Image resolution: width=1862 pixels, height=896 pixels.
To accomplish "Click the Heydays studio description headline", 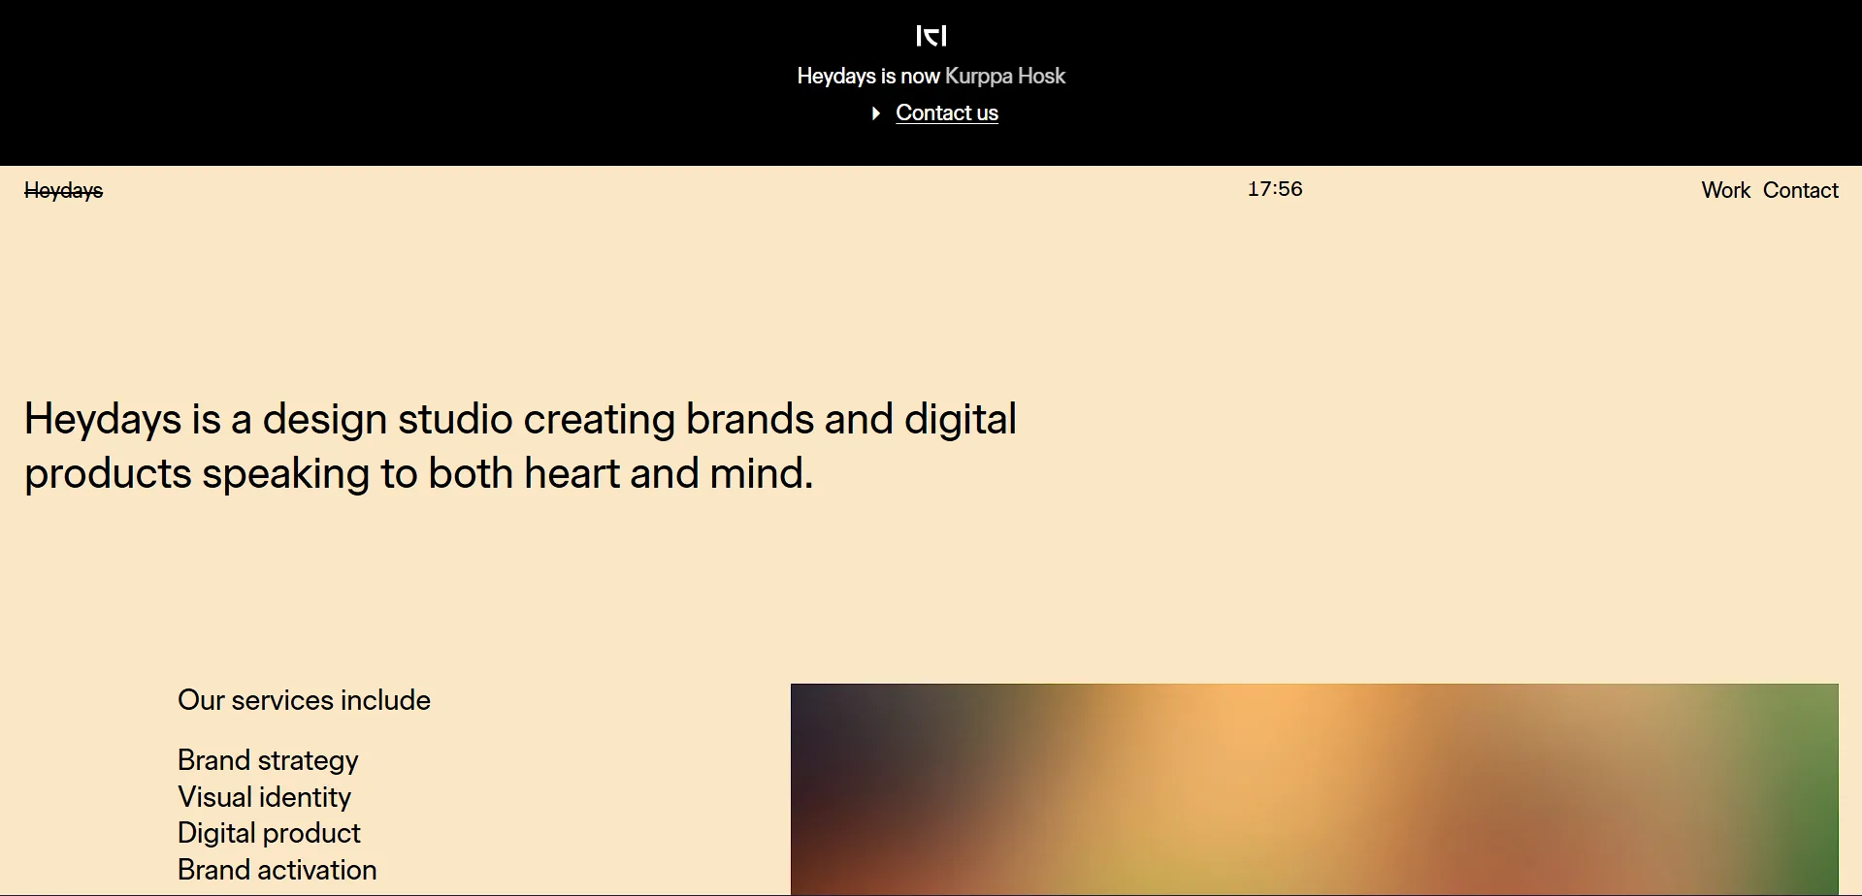I will 521,445.
